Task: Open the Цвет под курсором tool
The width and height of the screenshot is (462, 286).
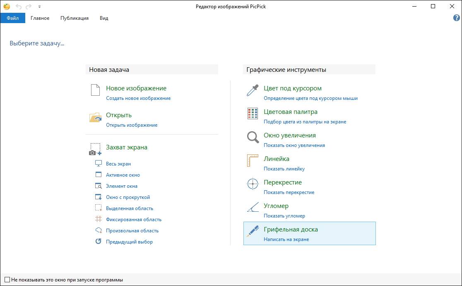Action: coord(293,88)
